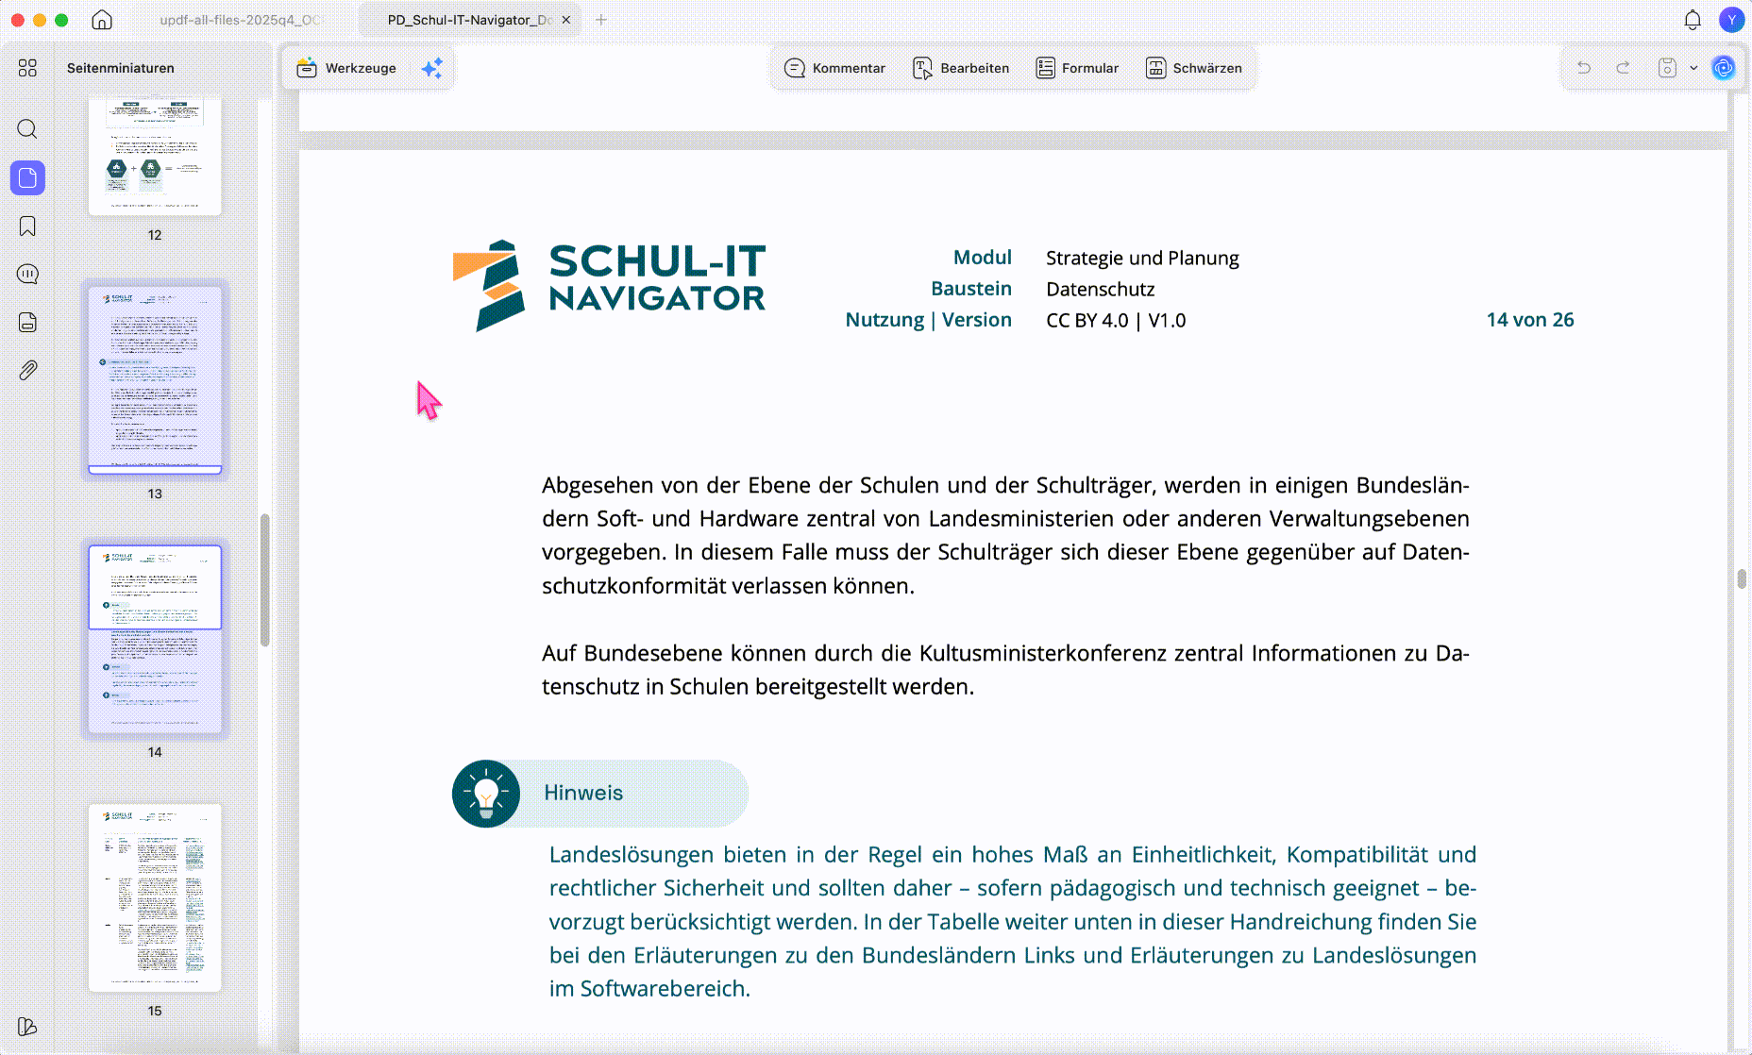
Task: Open the search panel magnifier icon
Action: pos(27,128)
